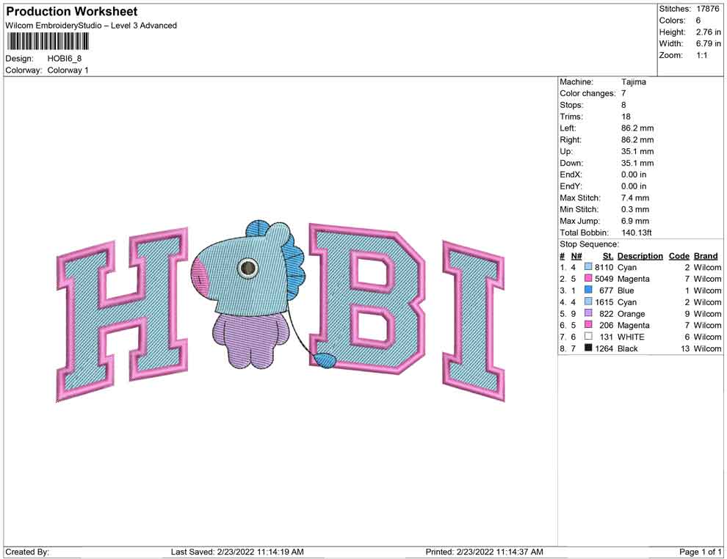Click the Right value 86.2 mm

click(x=637, y=140)
